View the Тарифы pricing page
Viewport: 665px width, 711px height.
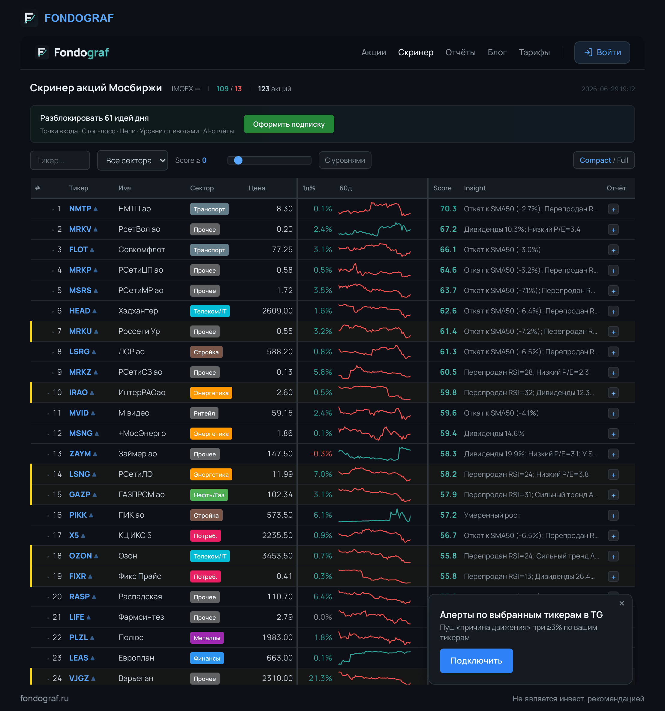[534, 53]
